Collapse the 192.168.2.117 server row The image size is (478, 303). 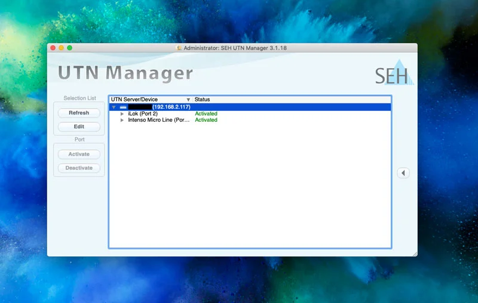pyautogui.click(x=114, y=107)
